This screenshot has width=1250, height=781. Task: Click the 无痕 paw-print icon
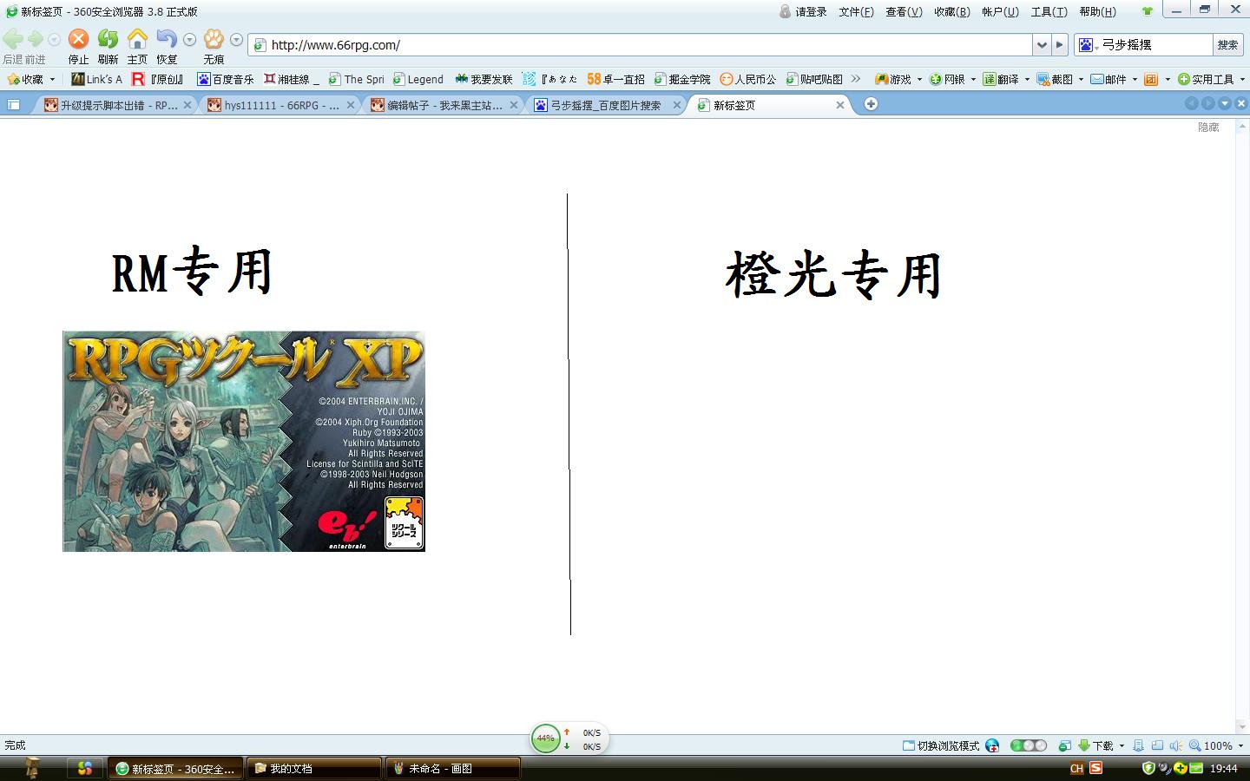(x=214, y=39)
